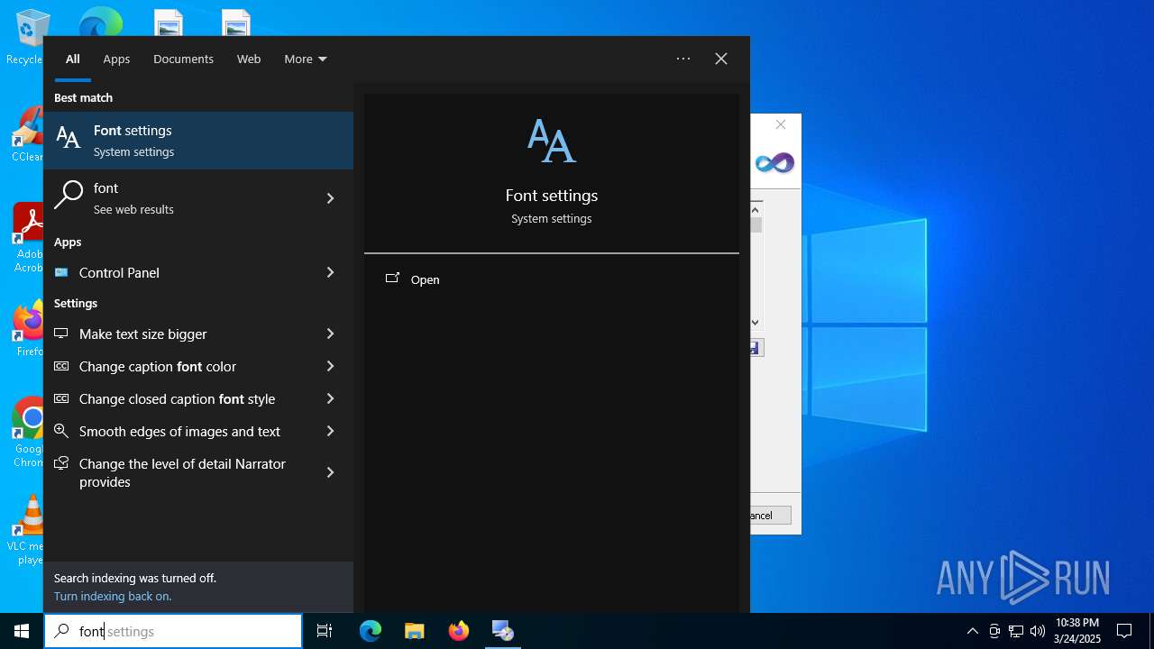Click Cancel in the background dialog

point(770,516)
